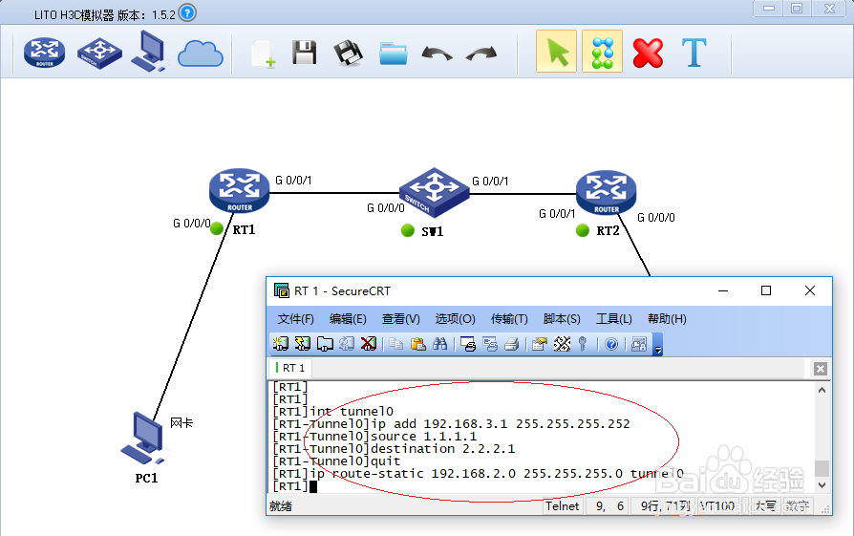Image resolution: width=854 pixels, height=536 pixels.
Task: Click the SecureCRT Print Screen icon
Action: (468, 344)
